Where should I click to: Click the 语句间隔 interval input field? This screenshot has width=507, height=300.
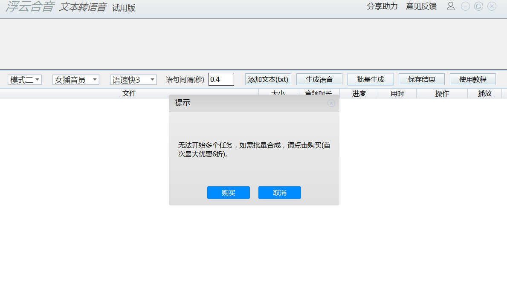pos(221,79)
